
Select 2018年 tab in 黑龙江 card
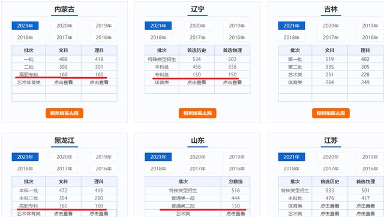(25, 169)
